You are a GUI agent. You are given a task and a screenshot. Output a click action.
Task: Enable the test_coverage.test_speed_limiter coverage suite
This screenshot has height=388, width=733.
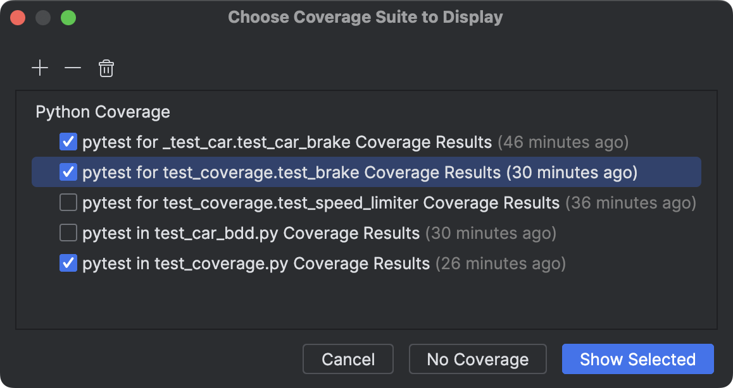(x=68, y=202)
